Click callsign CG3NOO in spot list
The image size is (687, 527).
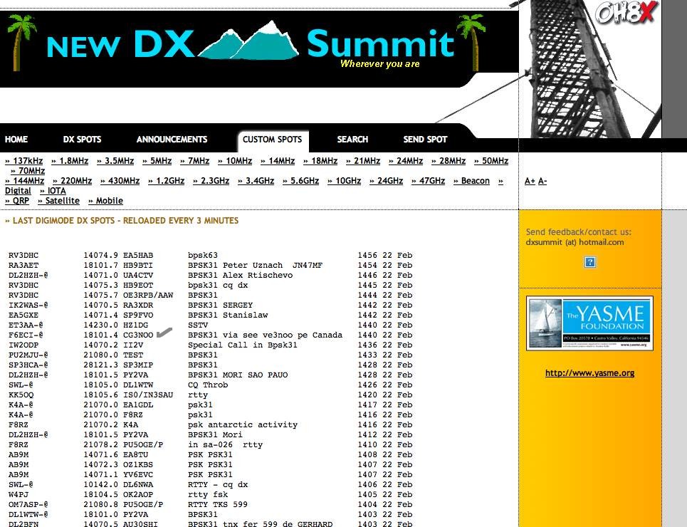pos(138,335)
